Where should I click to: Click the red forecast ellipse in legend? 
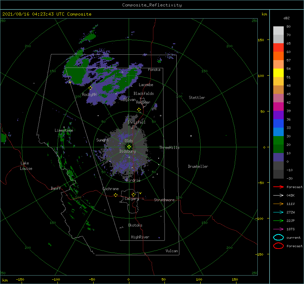coord(278,246)
